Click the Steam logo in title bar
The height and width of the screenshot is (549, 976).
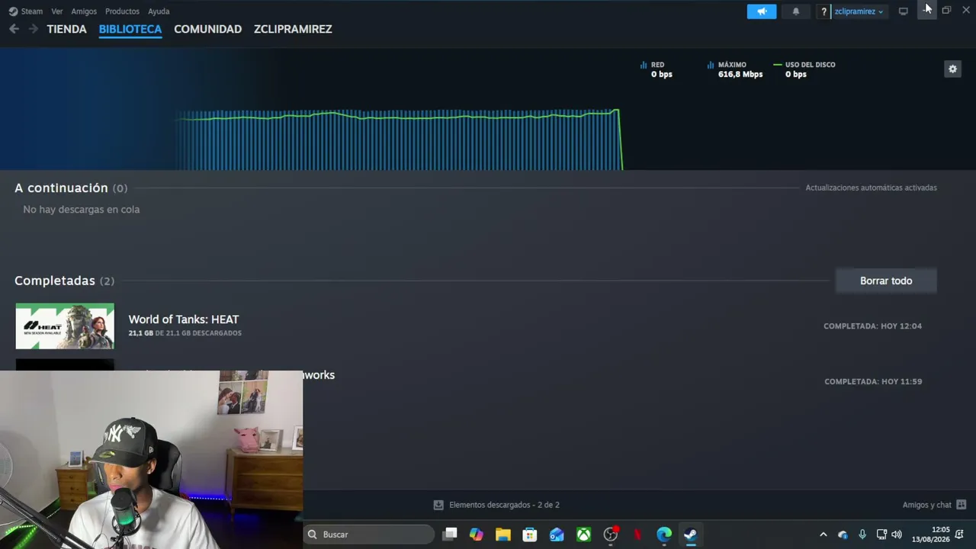(13, 11)
